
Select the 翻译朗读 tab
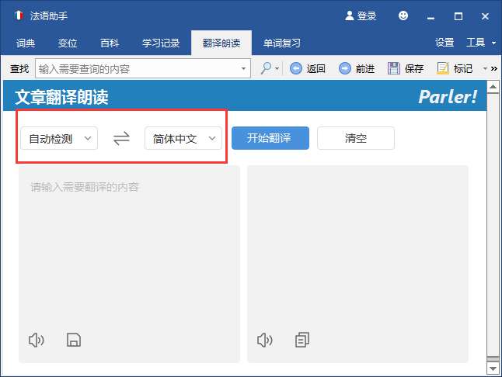221,43
